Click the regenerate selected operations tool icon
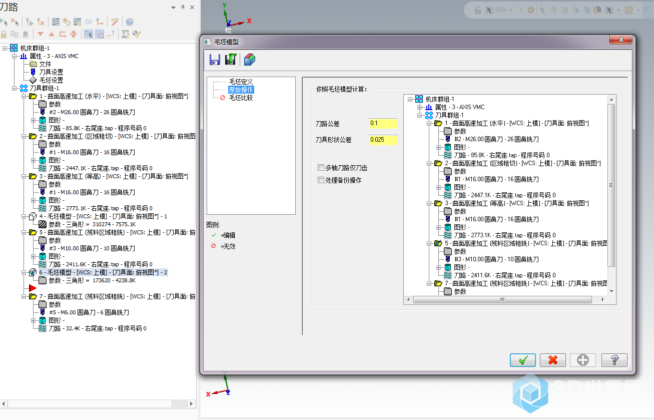Viewport: 654px width, 420px height. pyautogui.click(x=30, y=22)
